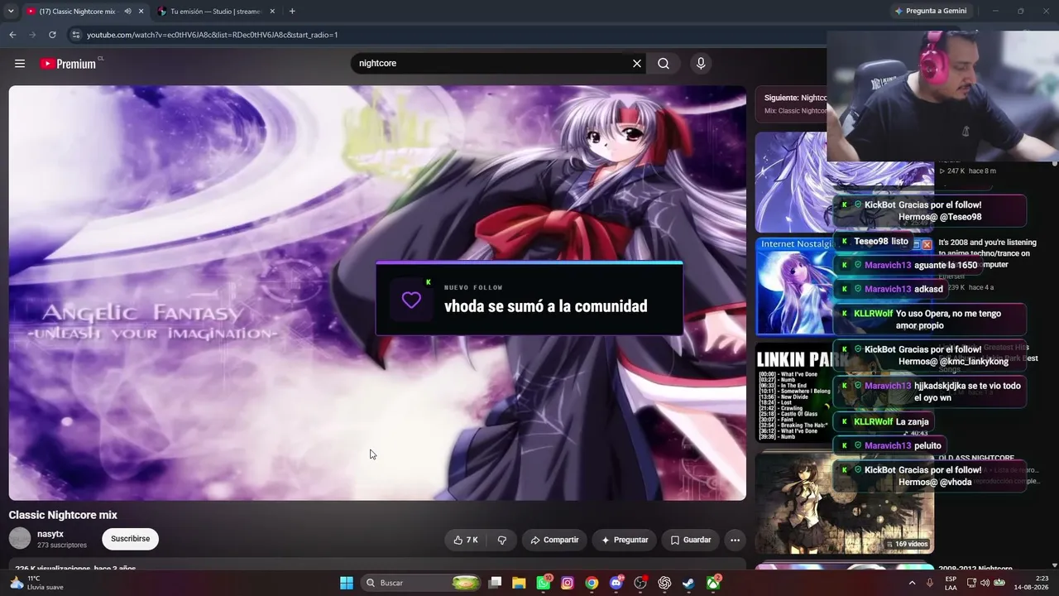Open Xbox app from the taskbar
Image resolution: width=1059 pixels, height=596 pixels.
[713, 583]
